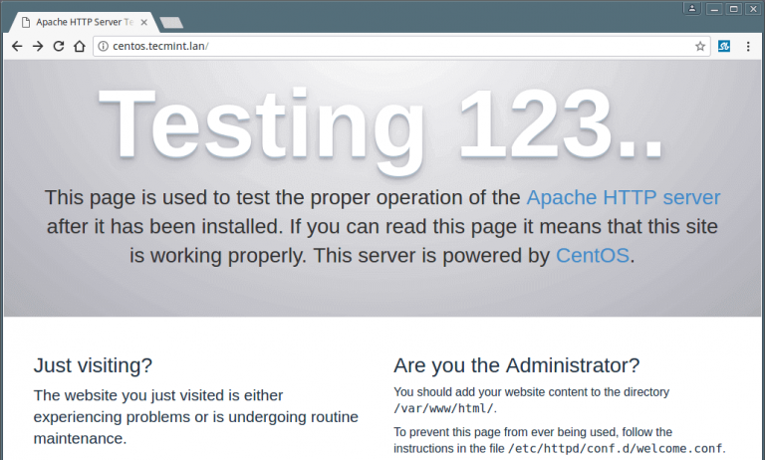This screenshot has width=765, height=460.
Task: Open the blue extension icon in toolbar
Action: pyautogui.click(x=724, y=47)
